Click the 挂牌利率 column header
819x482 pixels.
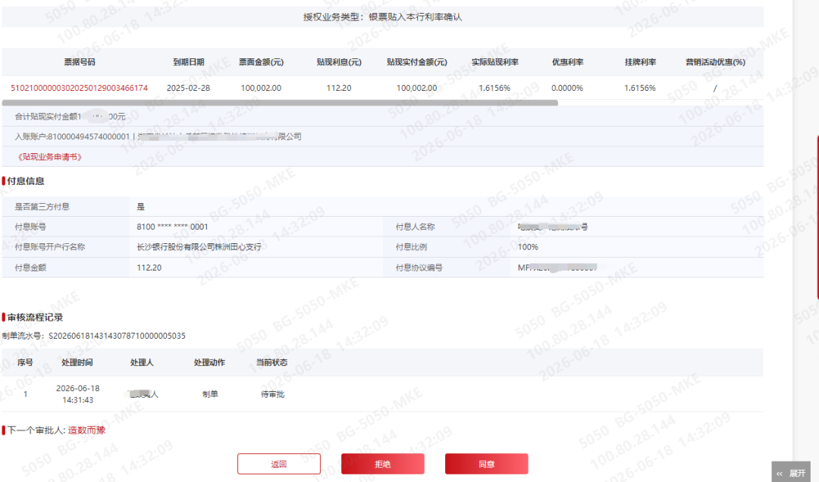[640, 62]
